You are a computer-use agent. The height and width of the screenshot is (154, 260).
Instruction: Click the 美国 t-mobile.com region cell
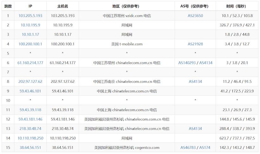coord(127,44)
